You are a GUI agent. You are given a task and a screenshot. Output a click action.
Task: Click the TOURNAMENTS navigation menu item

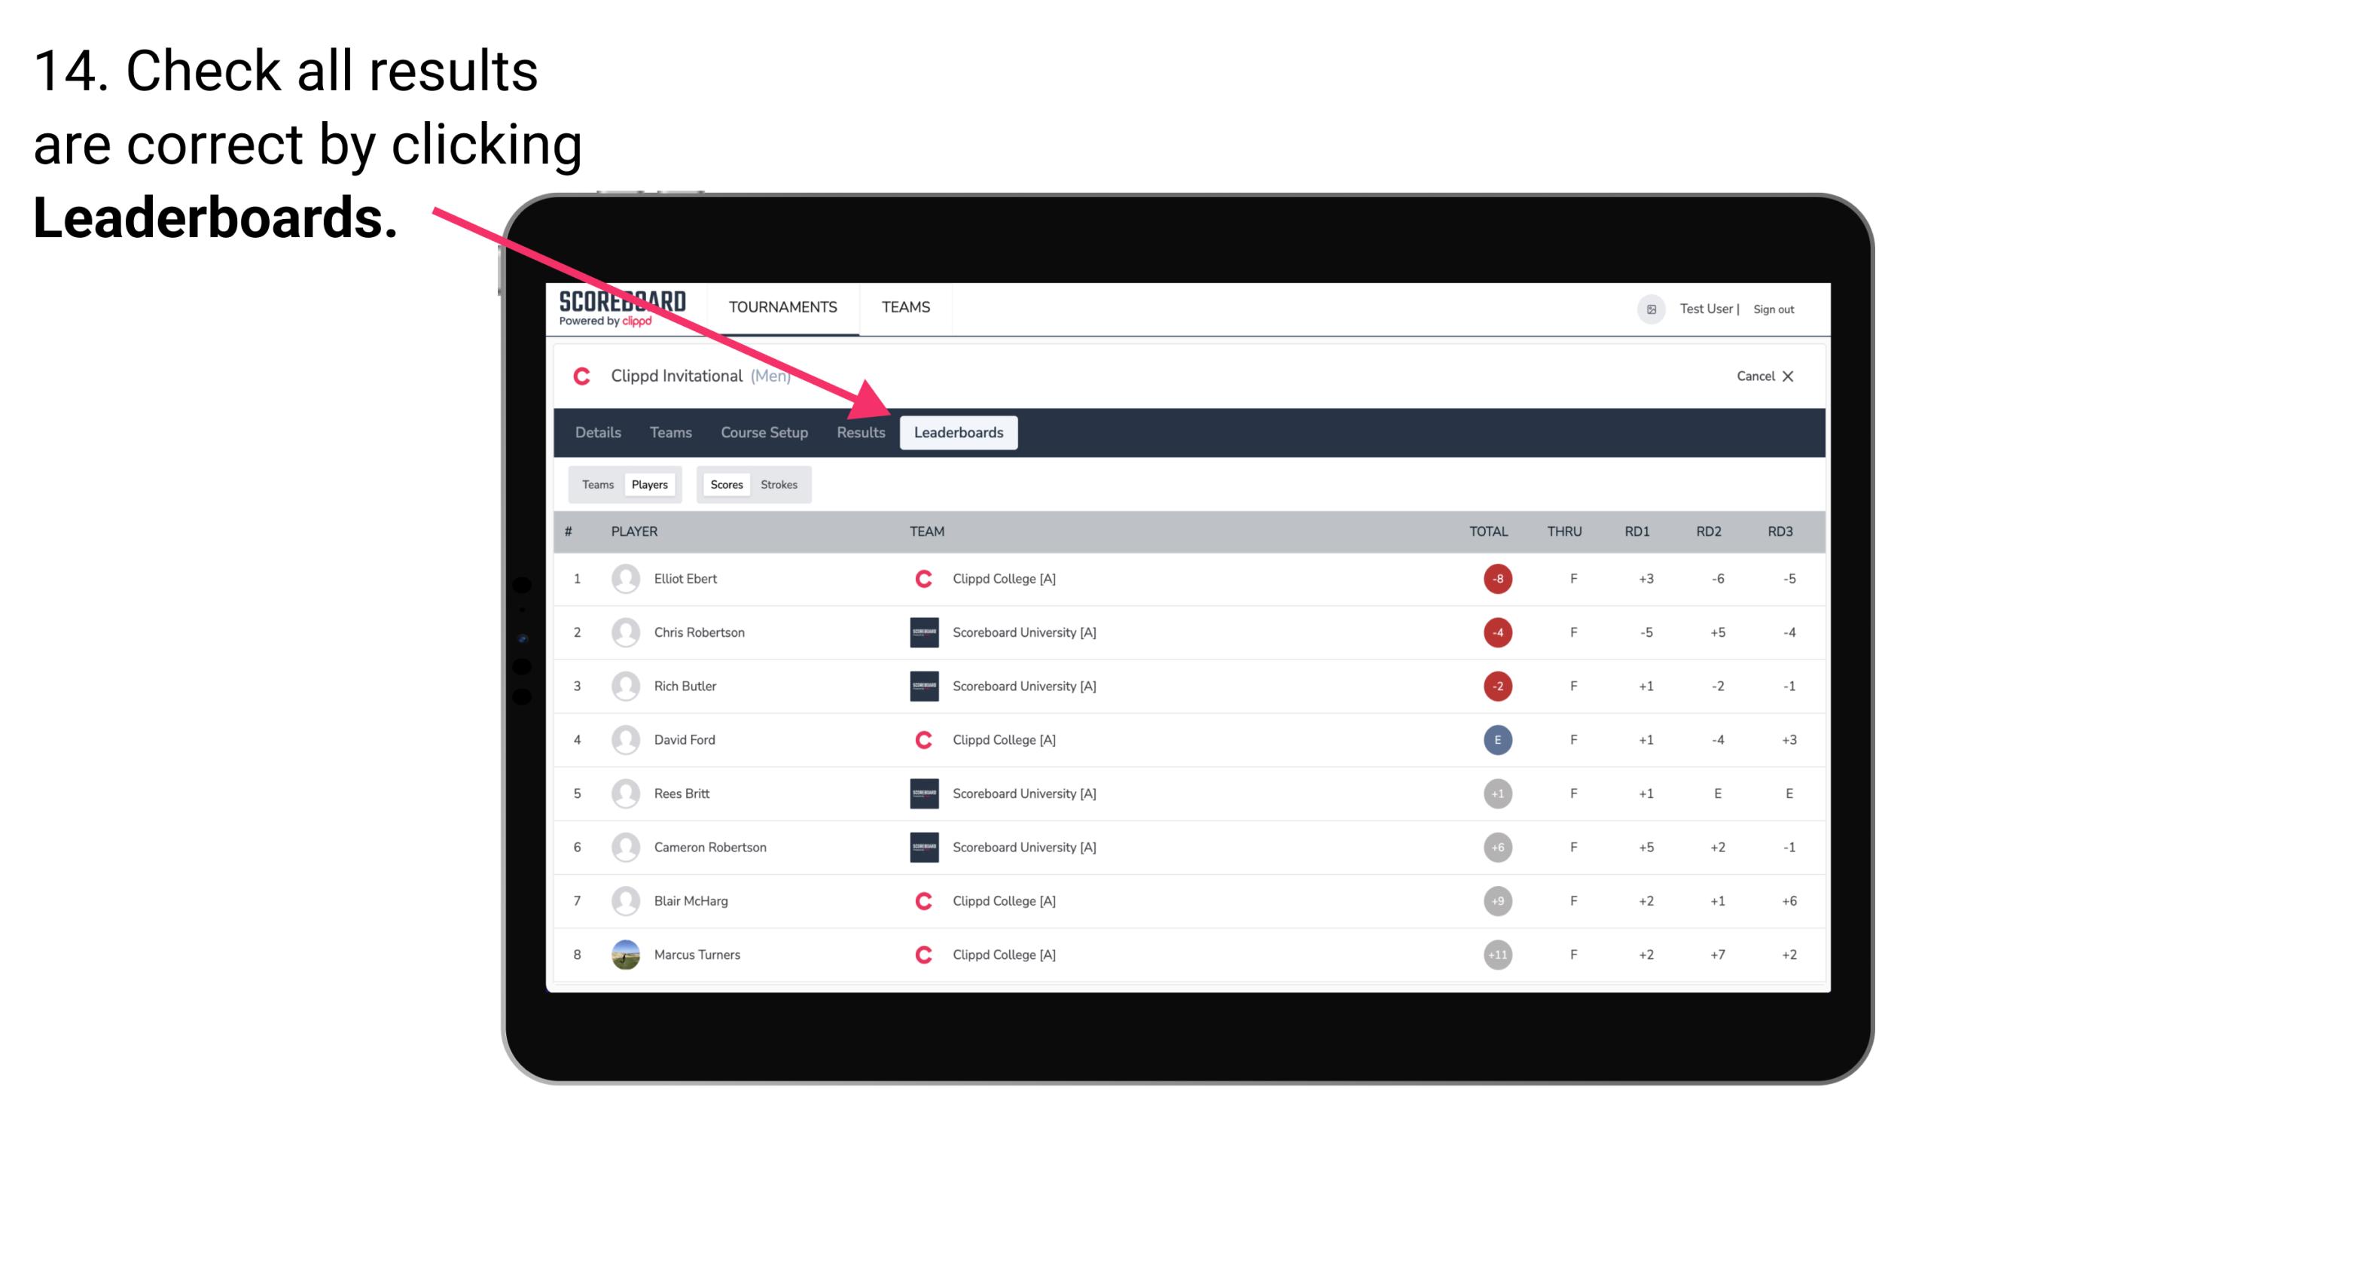click(784, 306)
